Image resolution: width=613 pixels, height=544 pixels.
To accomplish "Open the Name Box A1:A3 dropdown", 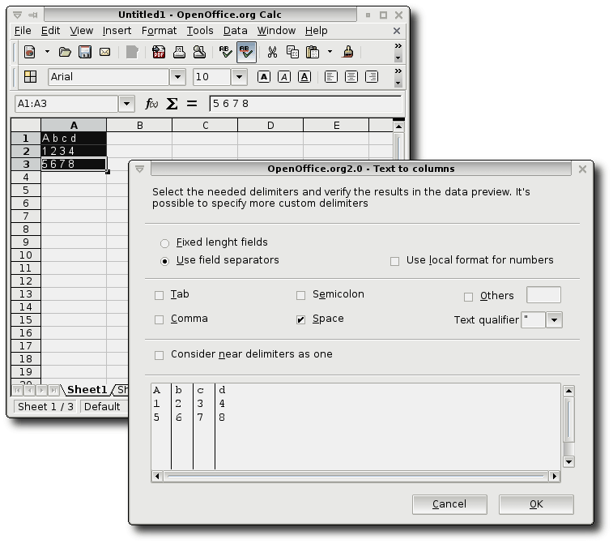I will coord(126,104).
